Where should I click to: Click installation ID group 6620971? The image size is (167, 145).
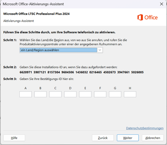[x=26, y=72]
